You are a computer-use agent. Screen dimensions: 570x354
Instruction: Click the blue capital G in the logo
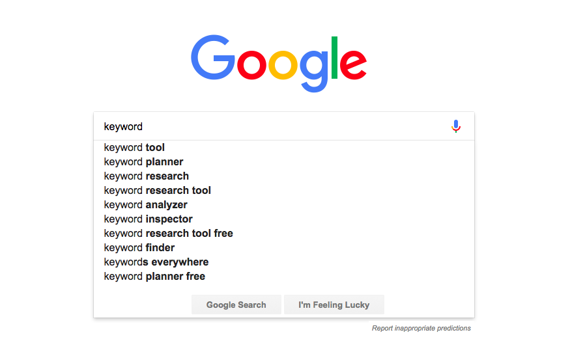coord(213,57)
